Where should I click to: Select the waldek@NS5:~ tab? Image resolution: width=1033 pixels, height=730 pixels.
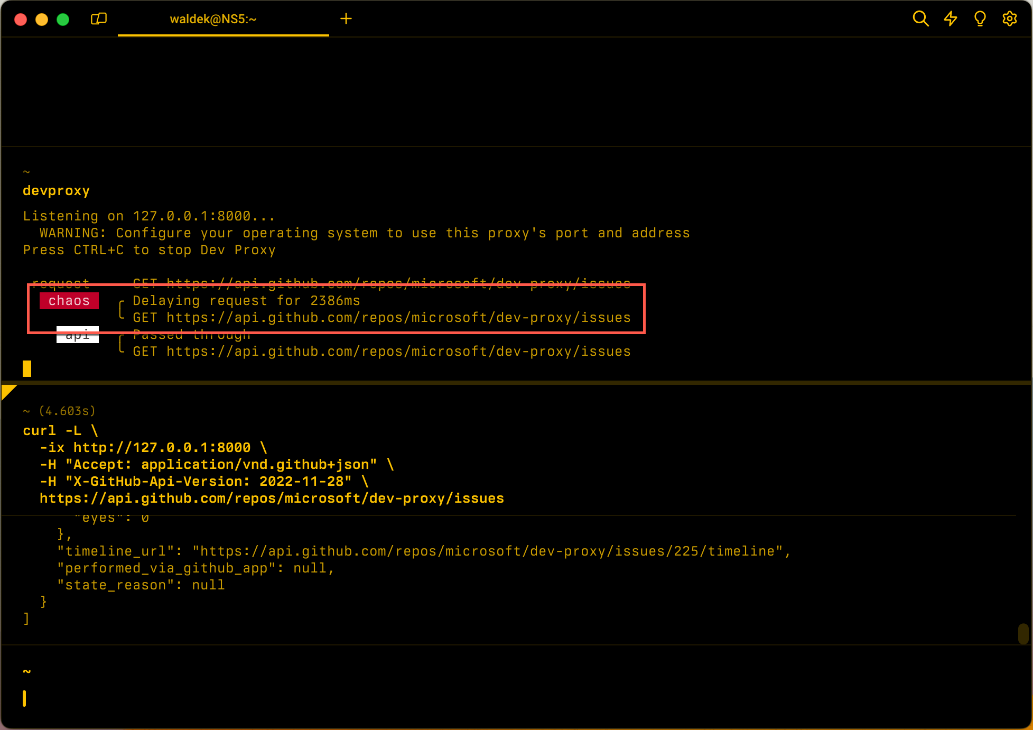pos(213,19)
